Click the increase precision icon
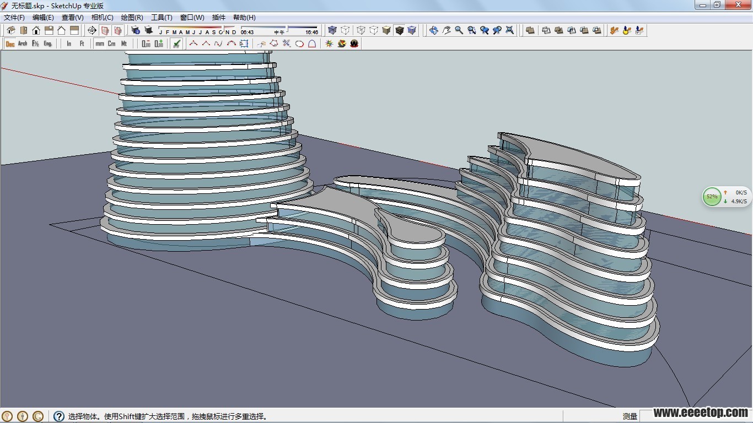 click(159, 43)
